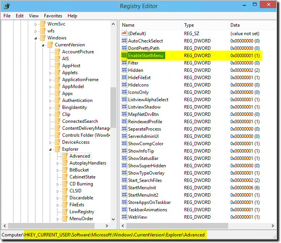Viewport: 281px width, 243px height.
Task: Open the File menu
Action: (x=7, y=16)
